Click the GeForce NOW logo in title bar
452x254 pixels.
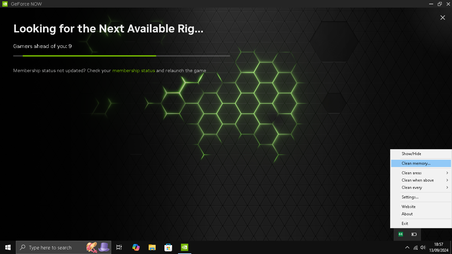tap(5, 4)
